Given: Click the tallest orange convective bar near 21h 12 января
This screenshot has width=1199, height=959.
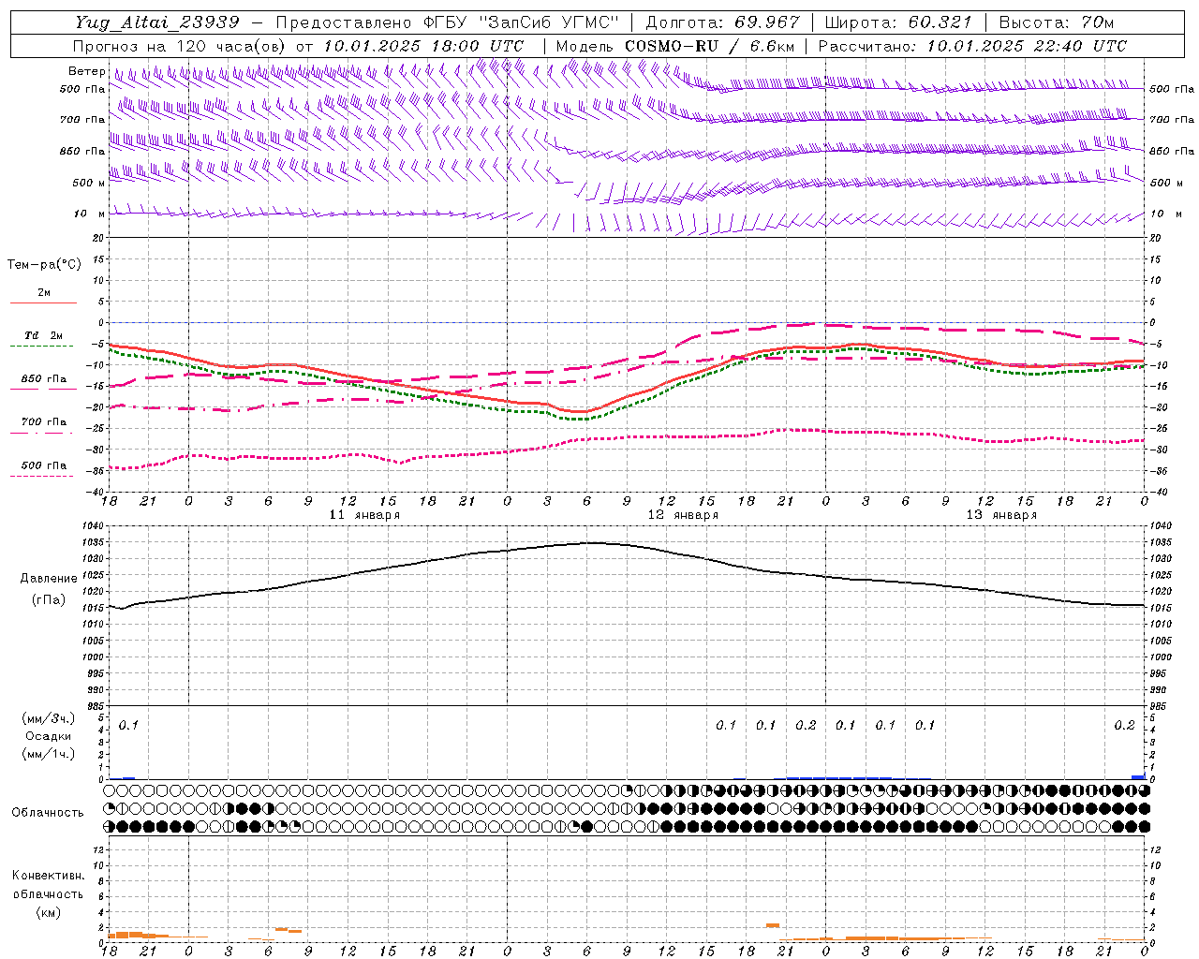Looking at the screenshot, I should (x=773, y=925).
